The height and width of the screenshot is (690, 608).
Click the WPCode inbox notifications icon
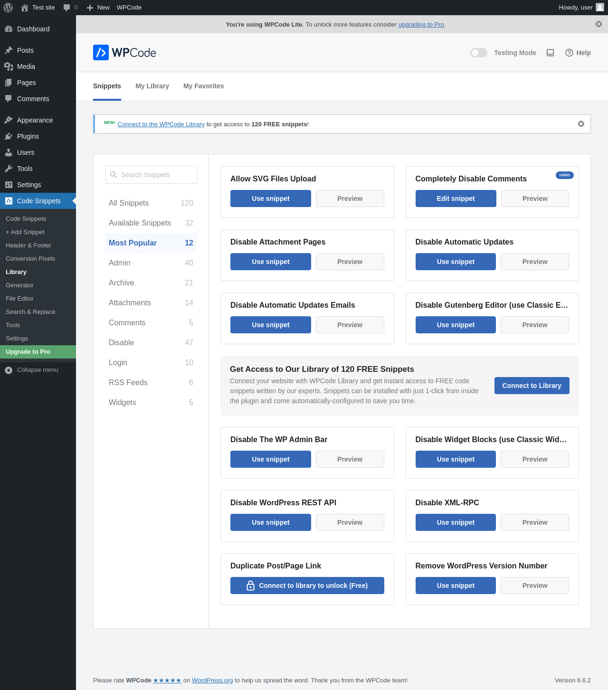click(550, 53)
